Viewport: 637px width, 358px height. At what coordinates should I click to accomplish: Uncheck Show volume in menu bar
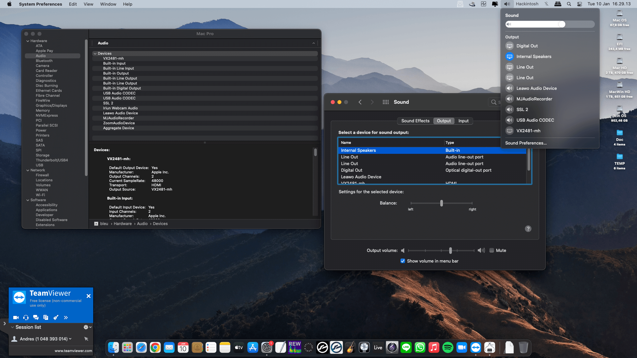coord(403,261)
